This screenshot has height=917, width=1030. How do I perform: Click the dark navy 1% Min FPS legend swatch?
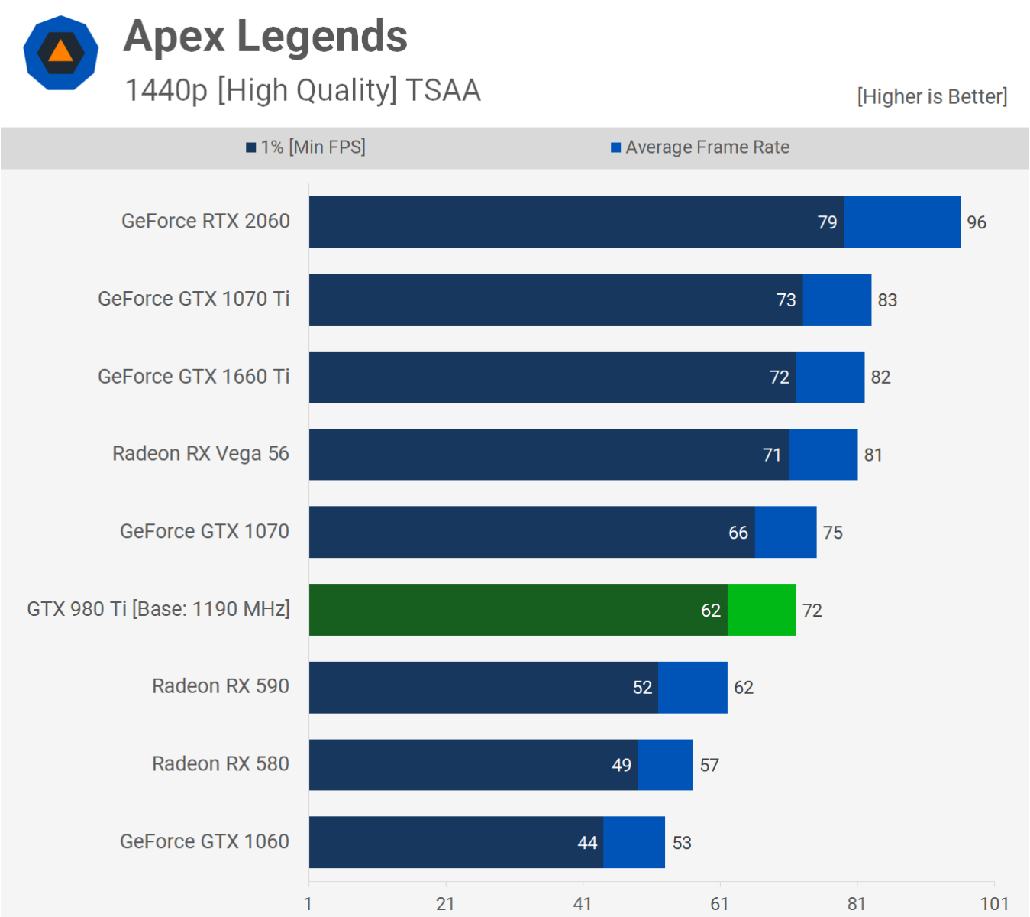coord(250,147)
